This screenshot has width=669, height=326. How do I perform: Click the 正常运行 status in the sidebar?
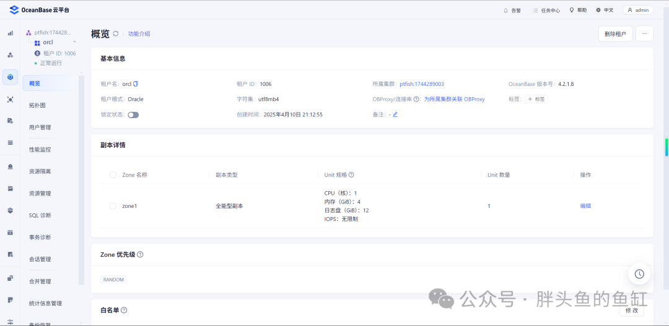(51, 63)
